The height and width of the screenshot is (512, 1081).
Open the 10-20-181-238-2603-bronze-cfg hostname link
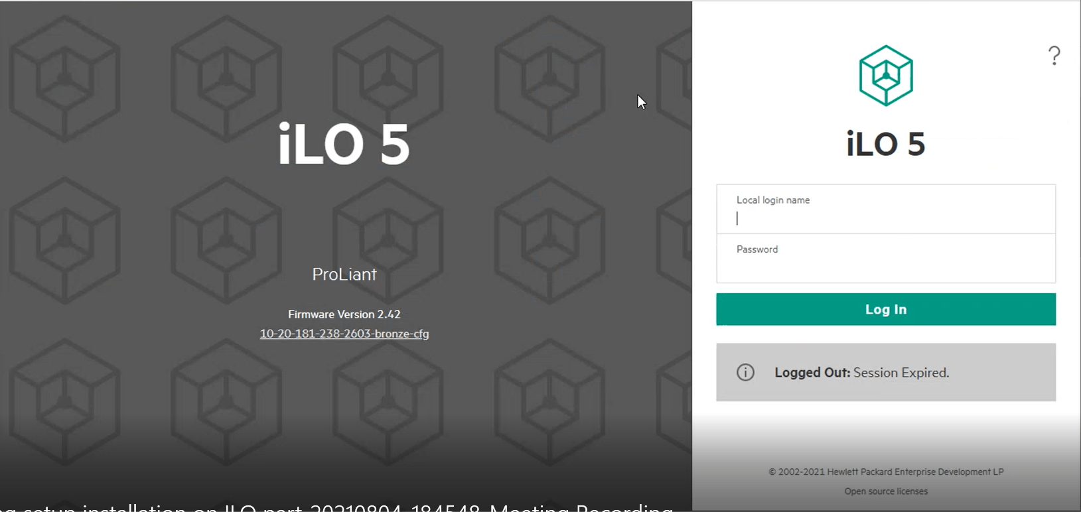[344, 334]
